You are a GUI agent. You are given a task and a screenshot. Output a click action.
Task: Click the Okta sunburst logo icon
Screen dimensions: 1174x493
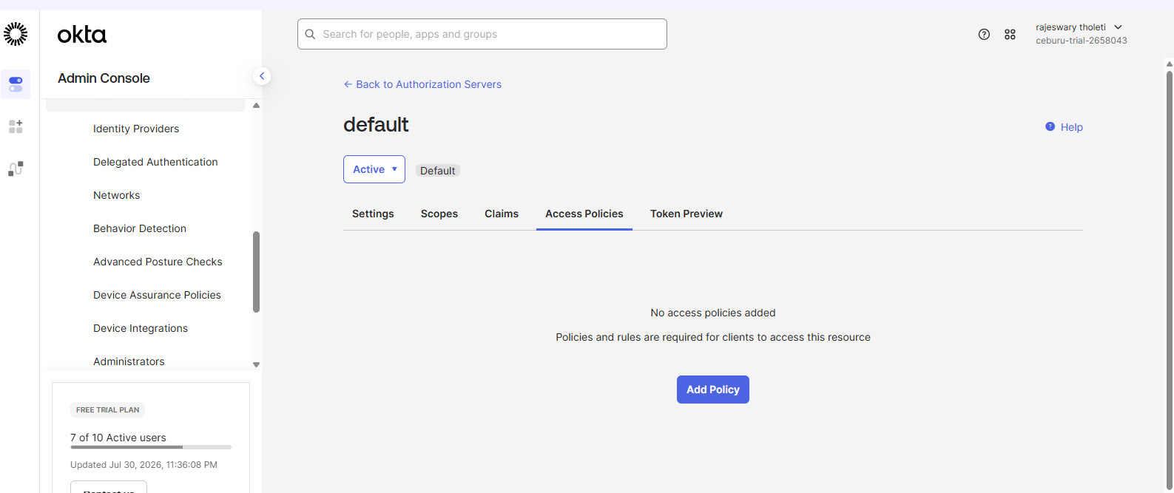16,34
